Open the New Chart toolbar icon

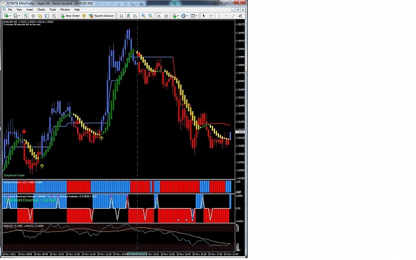click(6, 16)
